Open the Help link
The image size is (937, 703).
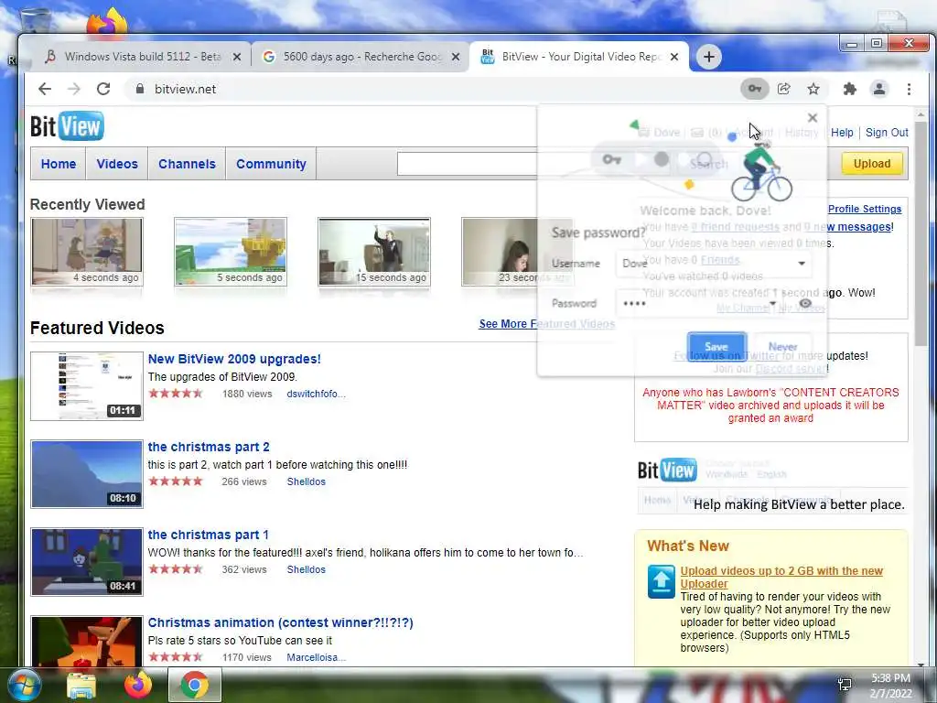[x=842, y=133]
